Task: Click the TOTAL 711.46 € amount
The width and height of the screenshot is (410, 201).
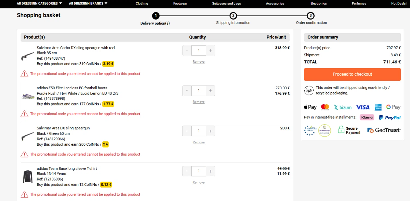Action: tap(392, 62)
